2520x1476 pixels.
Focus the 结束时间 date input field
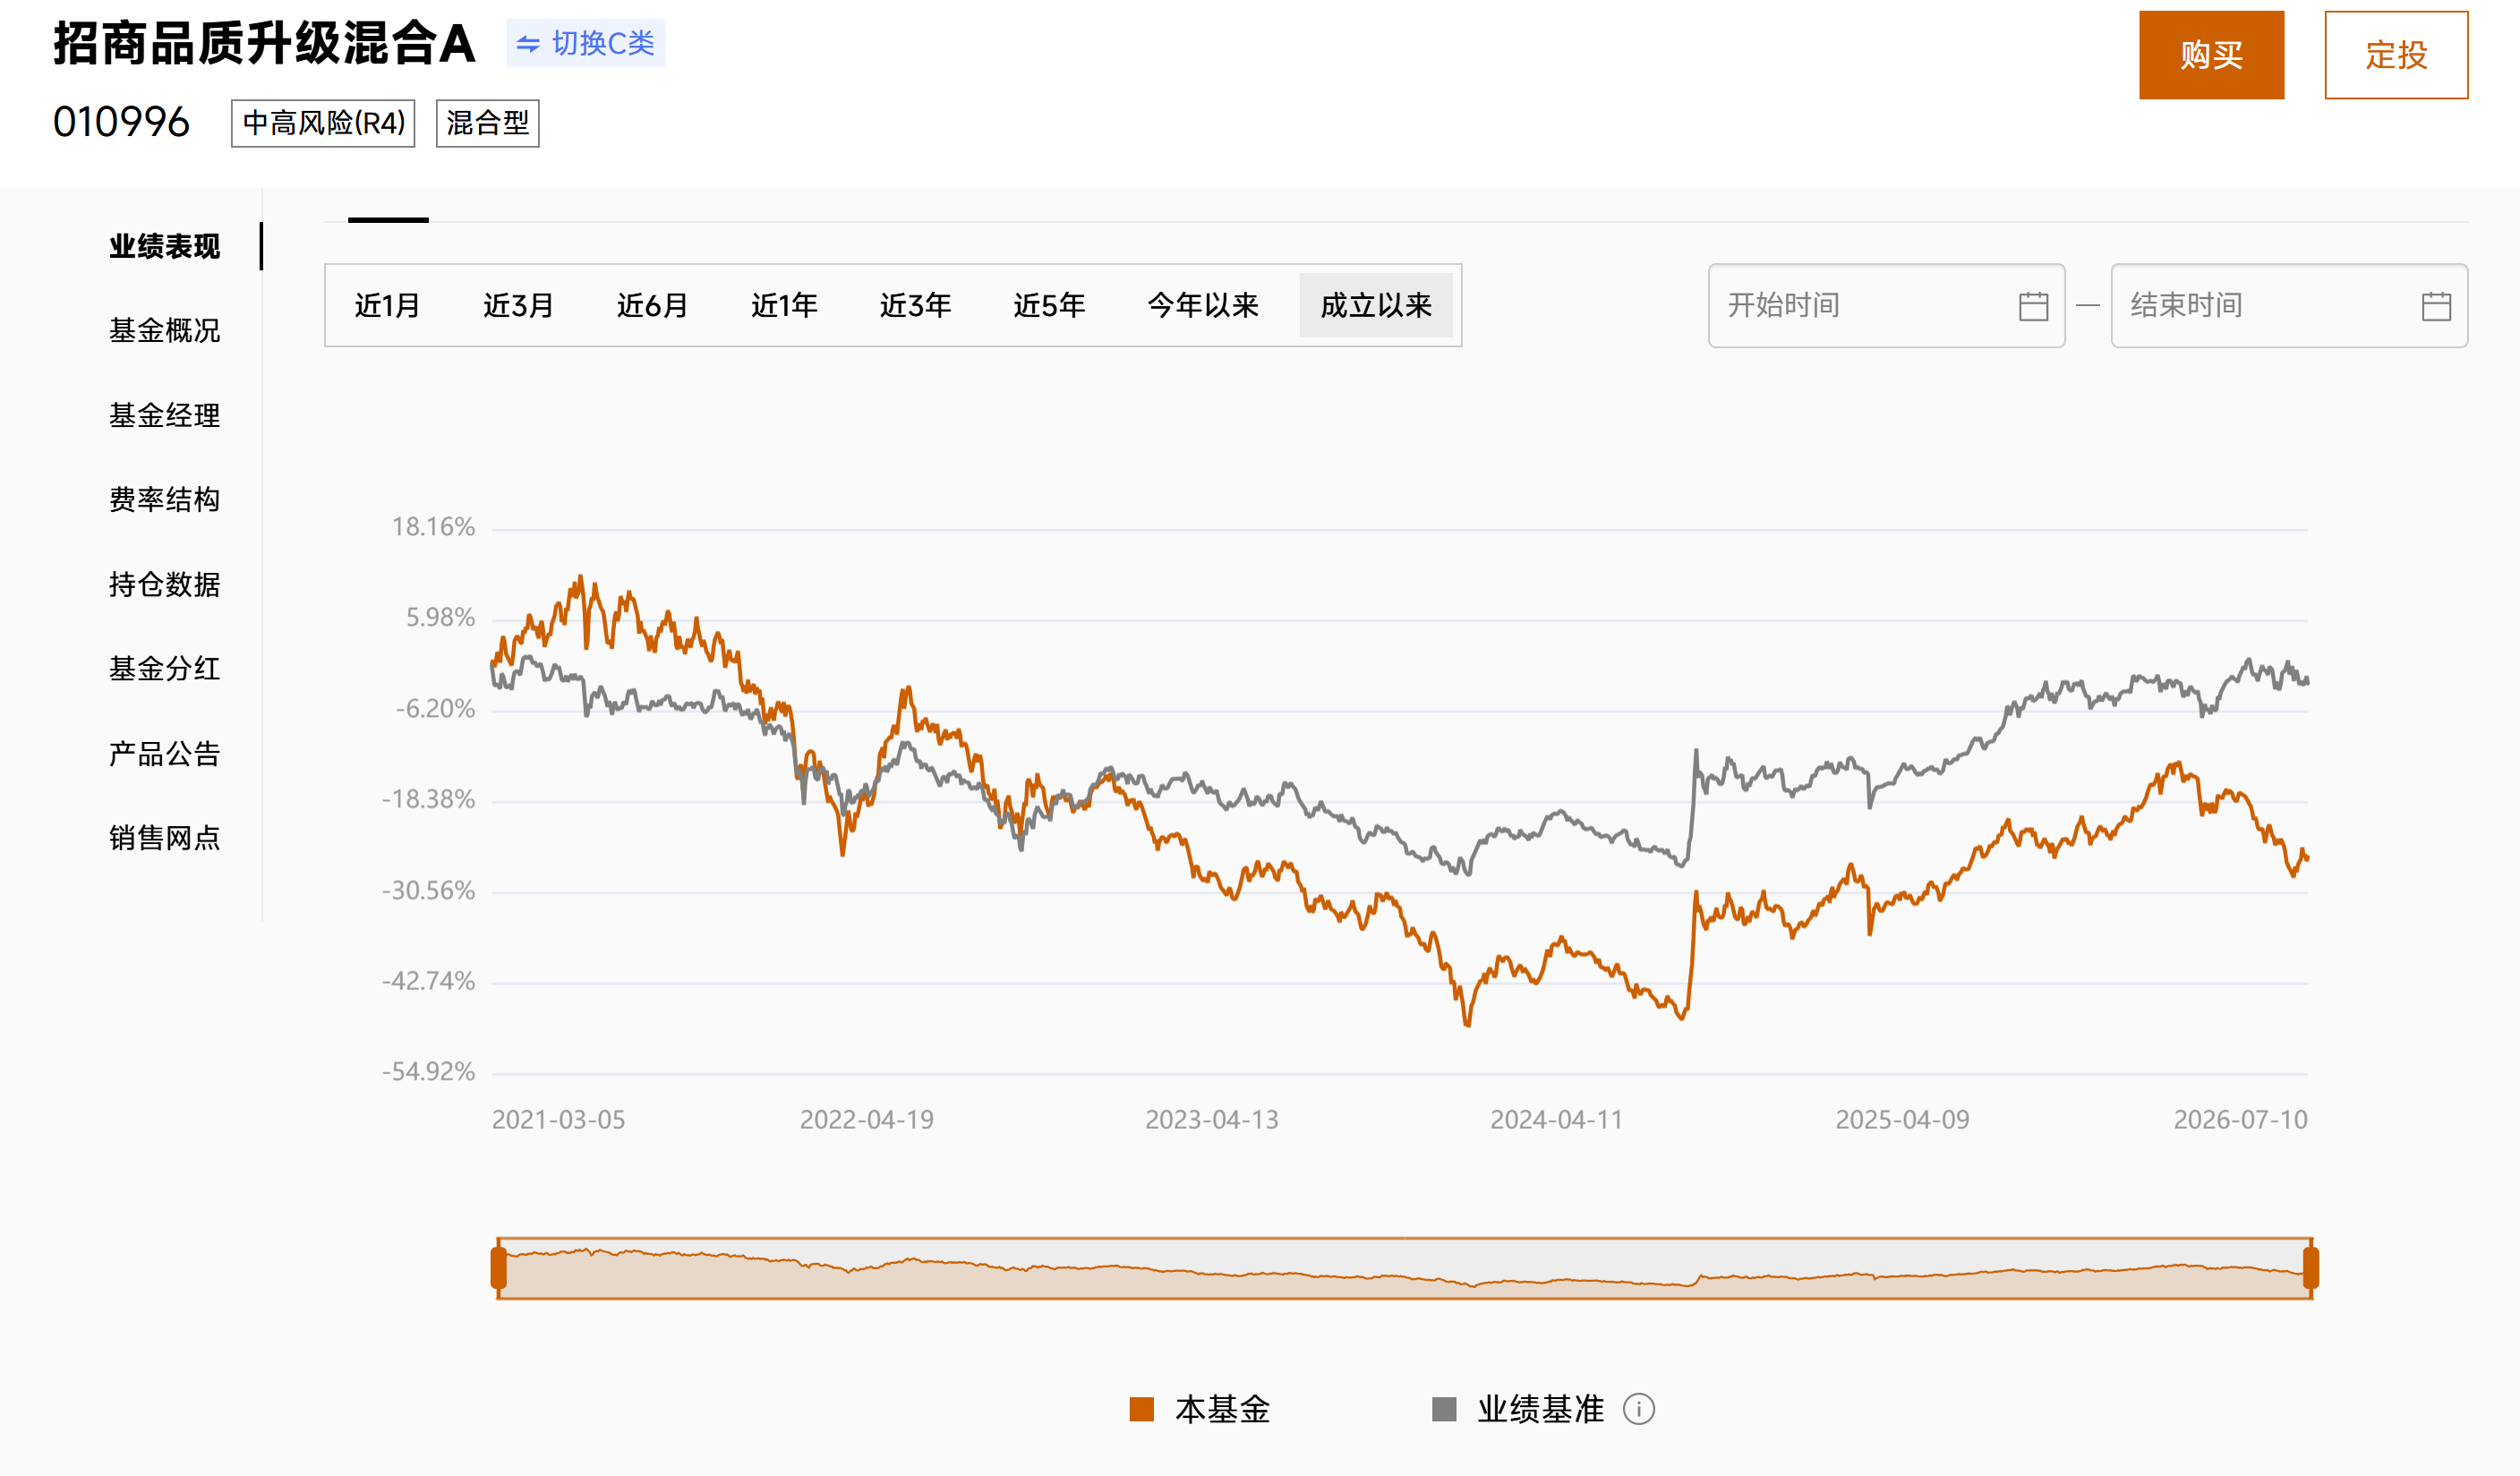click(2289, 306)
